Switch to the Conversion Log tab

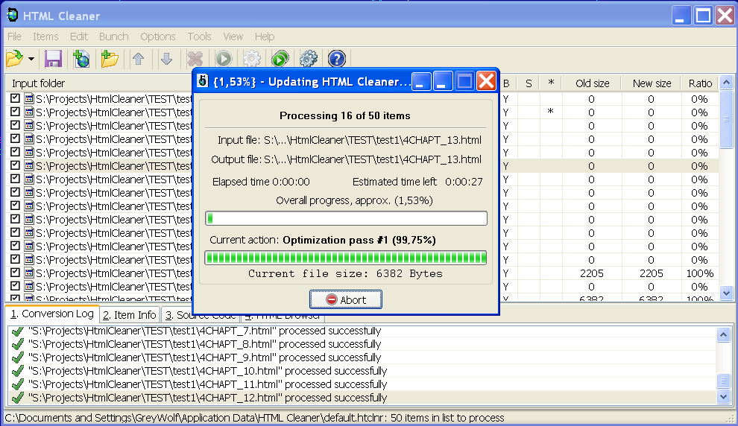point(51,314)
